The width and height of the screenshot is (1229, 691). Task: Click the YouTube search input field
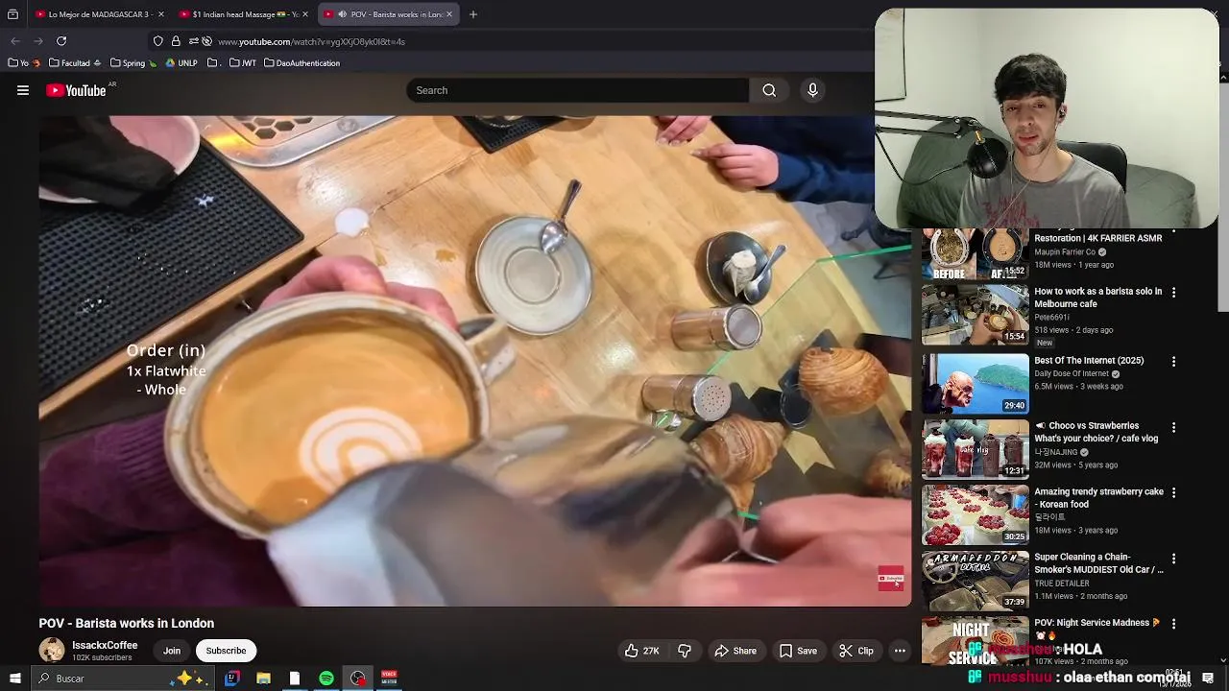click(577, 90)
